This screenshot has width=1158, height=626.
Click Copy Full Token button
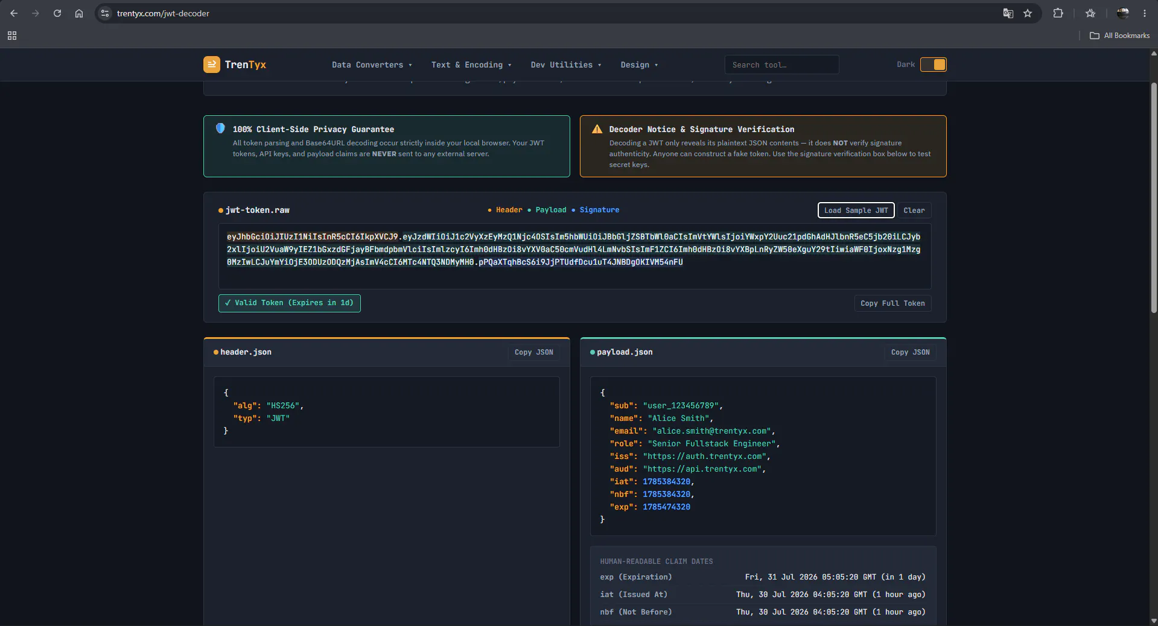[892, 303]
